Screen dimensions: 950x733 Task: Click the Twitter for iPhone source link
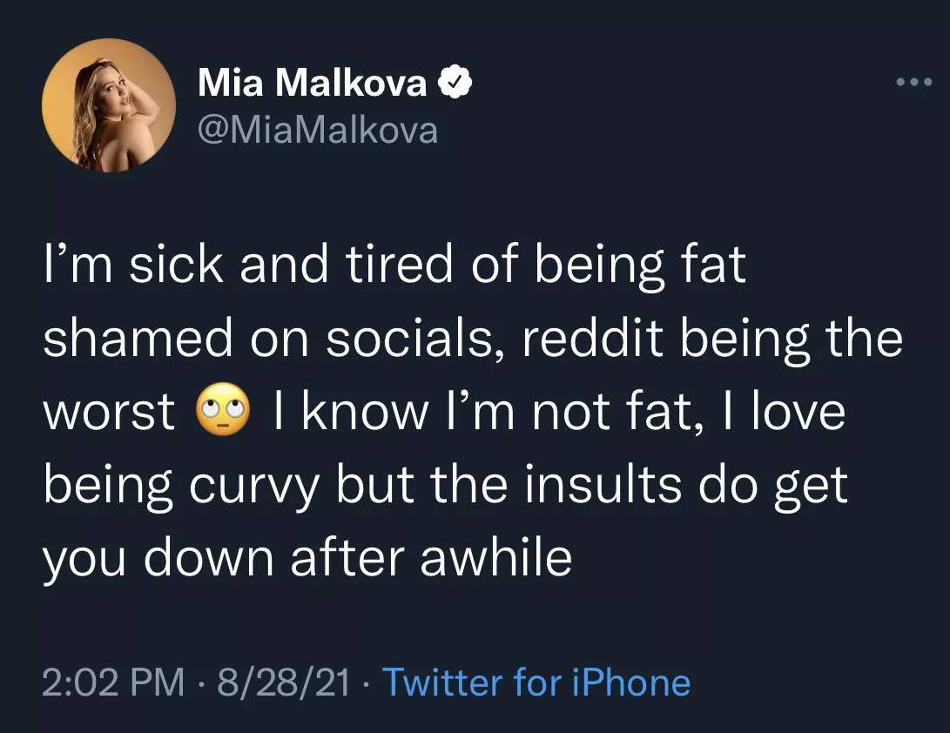tap(536, 683)
